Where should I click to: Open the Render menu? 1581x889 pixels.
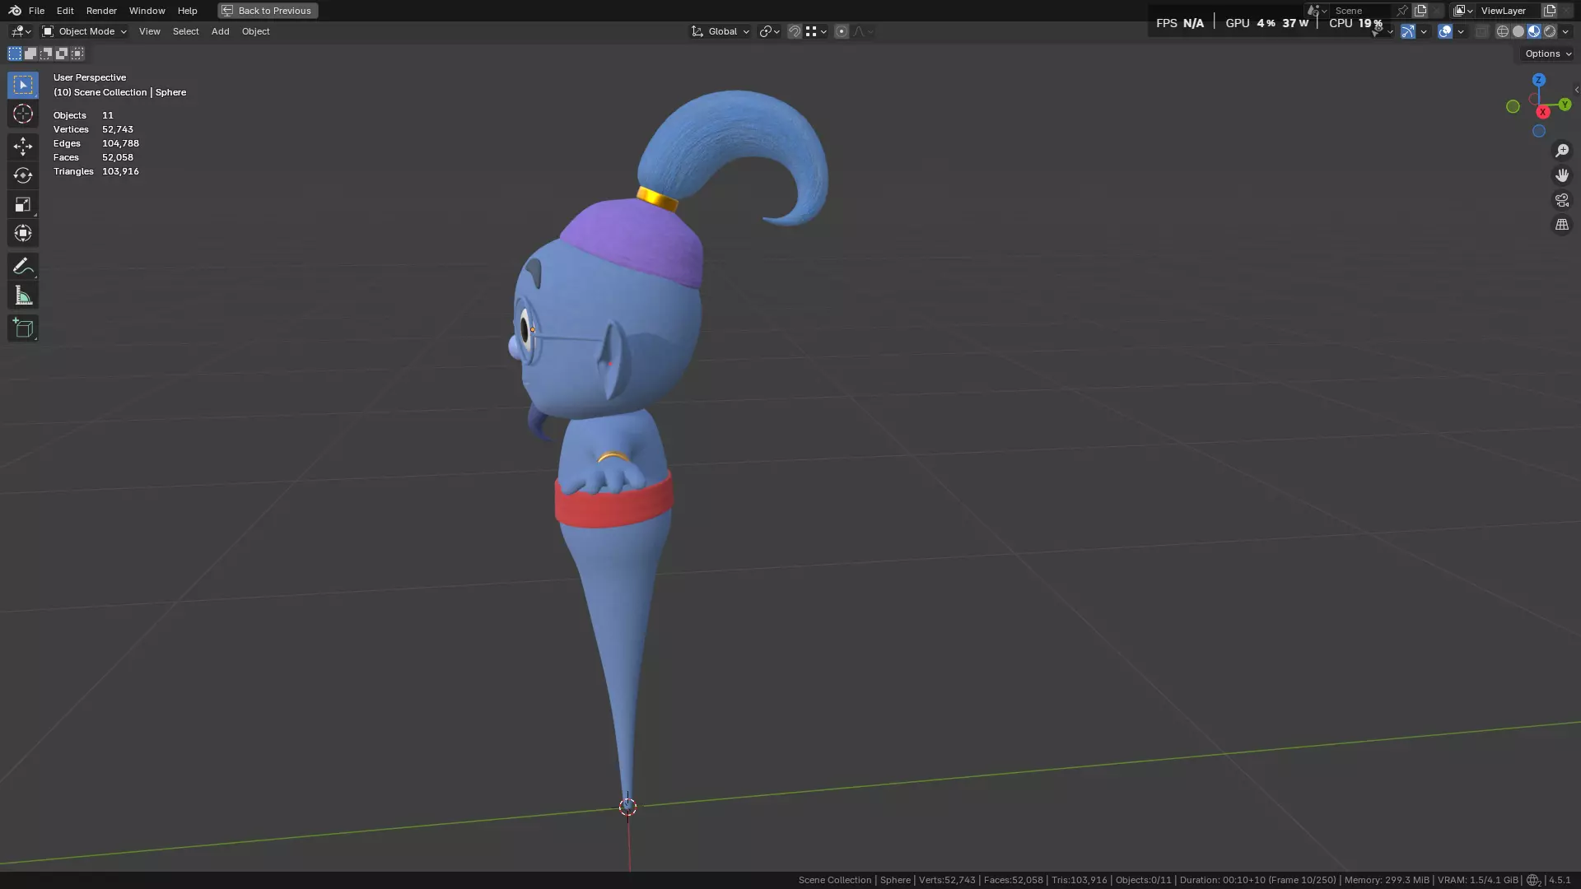click(x=101, y=11)
